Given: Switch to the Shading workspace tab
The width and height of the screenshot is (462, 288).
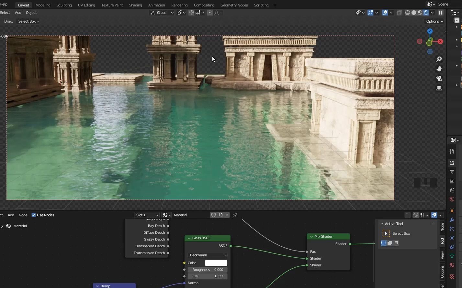Looking at the screenshot, I should pyautogui.click(x=135, y=5).
